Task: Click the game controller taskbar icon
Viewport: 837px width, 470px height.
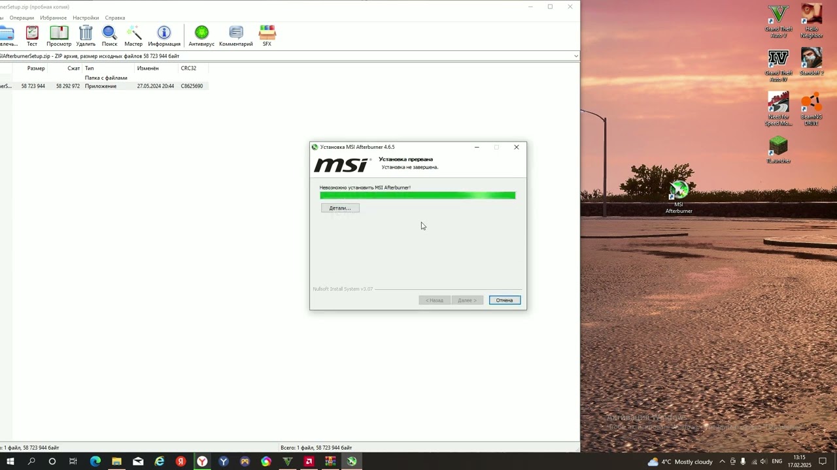Action: click(x=245, y=462)
